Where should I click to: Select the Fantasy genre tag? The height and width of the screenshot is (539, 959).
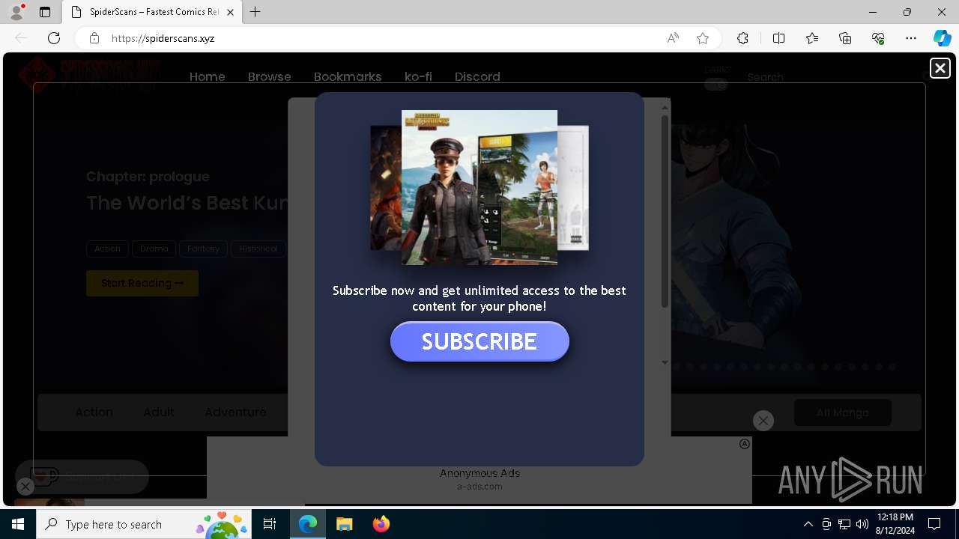203,249
